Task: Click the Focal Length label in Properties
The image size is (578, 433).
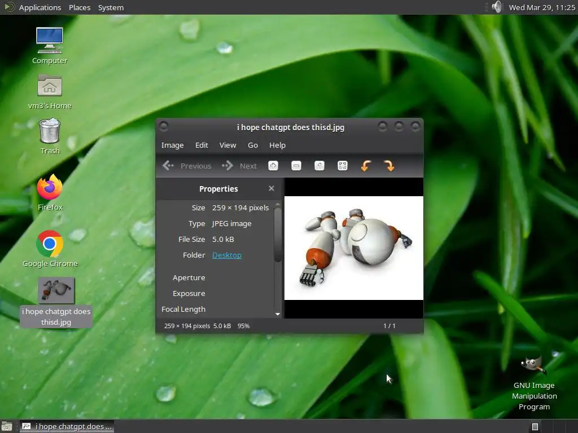Action: coord(183,310)
